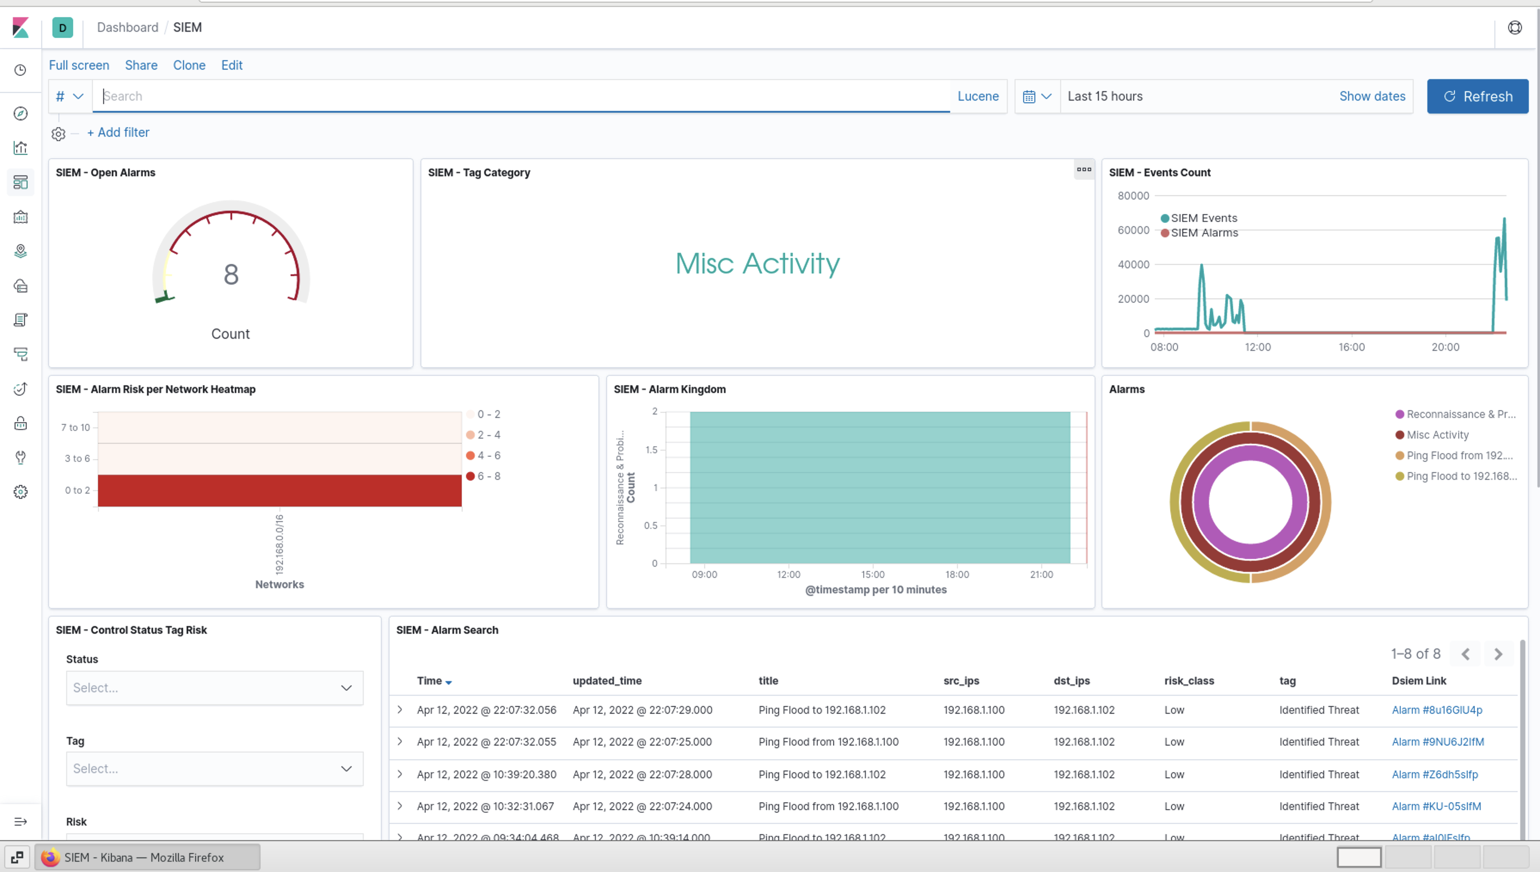This screenshot has width=1540, height=872.
Task: Open the Status select dropdown
Action: click(215, 688)
